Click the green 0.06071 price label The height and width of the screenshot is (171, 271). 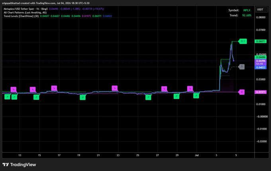point(261,41)
